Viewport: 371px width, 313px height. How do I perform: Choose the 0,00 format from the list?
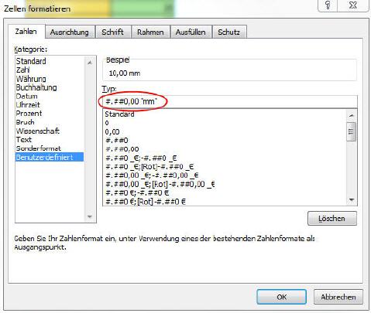tap(112, 132)
